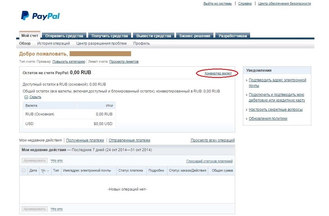
Task: Click Настроить секретные вопросы link
Action: [276, 109]
